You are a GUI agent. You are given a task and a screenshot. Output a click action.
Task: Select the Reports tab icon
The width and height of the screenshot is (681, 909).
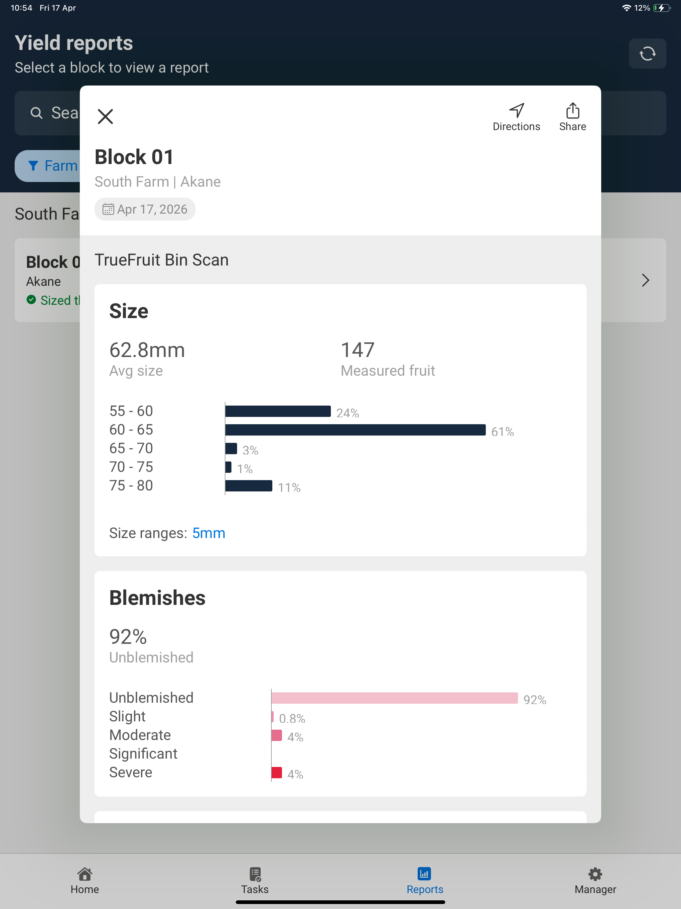coord(424,874)
